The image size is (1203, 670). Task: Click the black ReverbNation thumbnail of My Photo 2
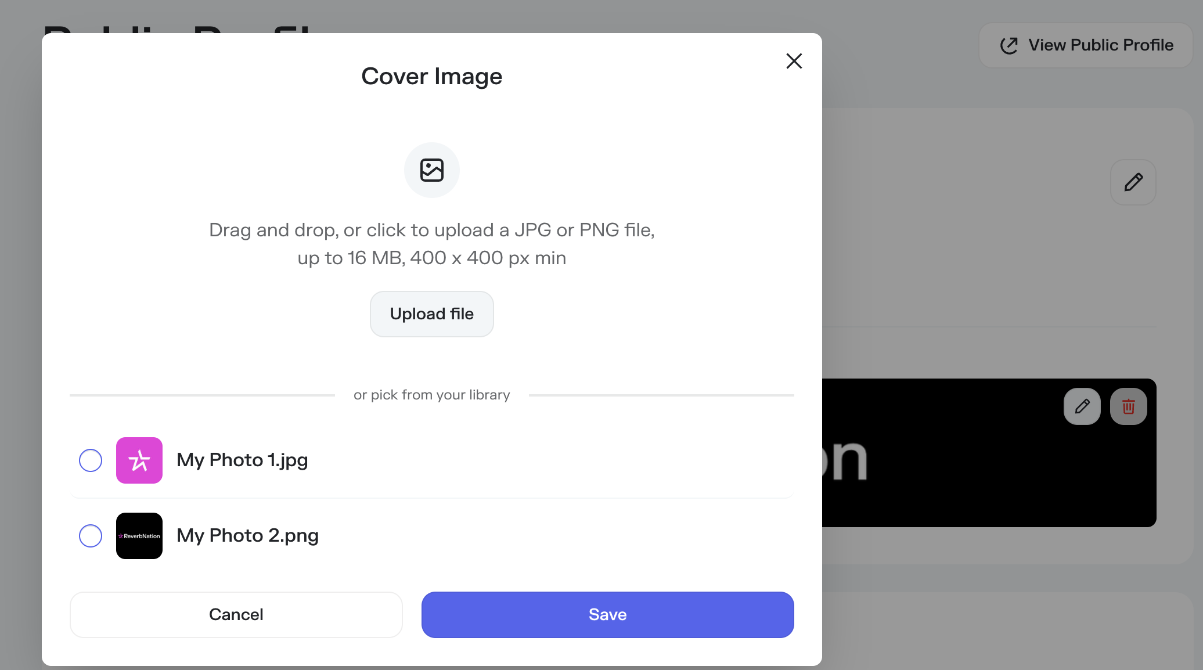click(139, 536)
